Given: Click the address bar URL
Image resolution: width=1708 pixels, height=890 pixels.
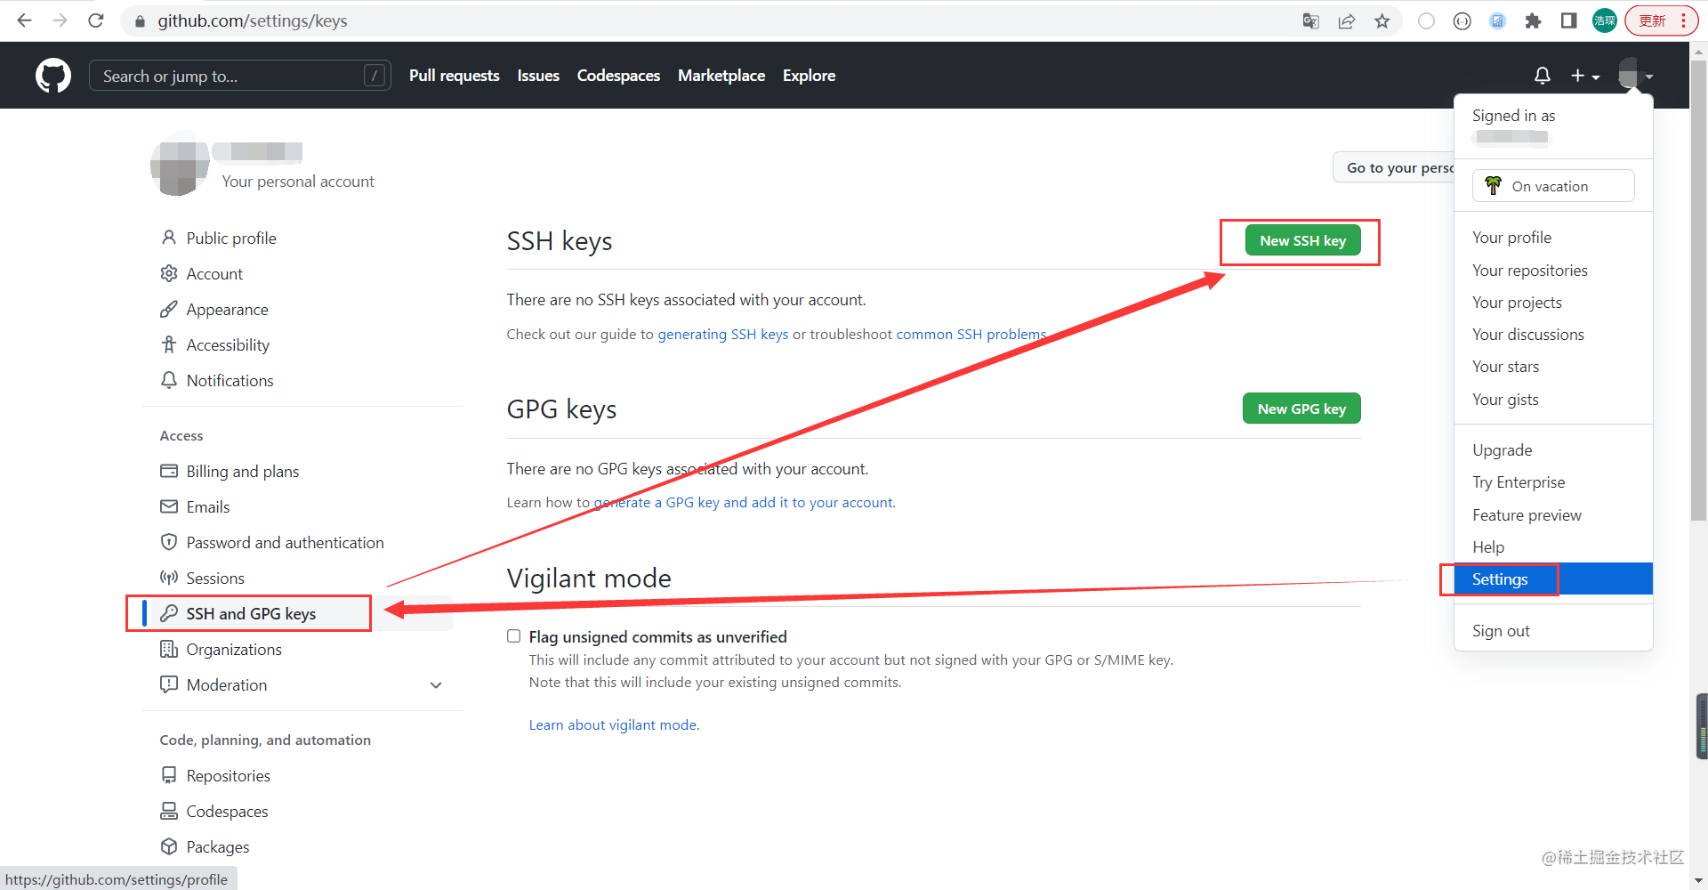Looking at the screenshot, I should pyautogui.click(x=252, y=20).
